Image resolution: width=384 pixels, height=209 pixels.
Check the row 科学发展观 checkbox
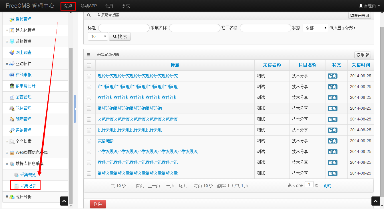click(x=89, y=152)
